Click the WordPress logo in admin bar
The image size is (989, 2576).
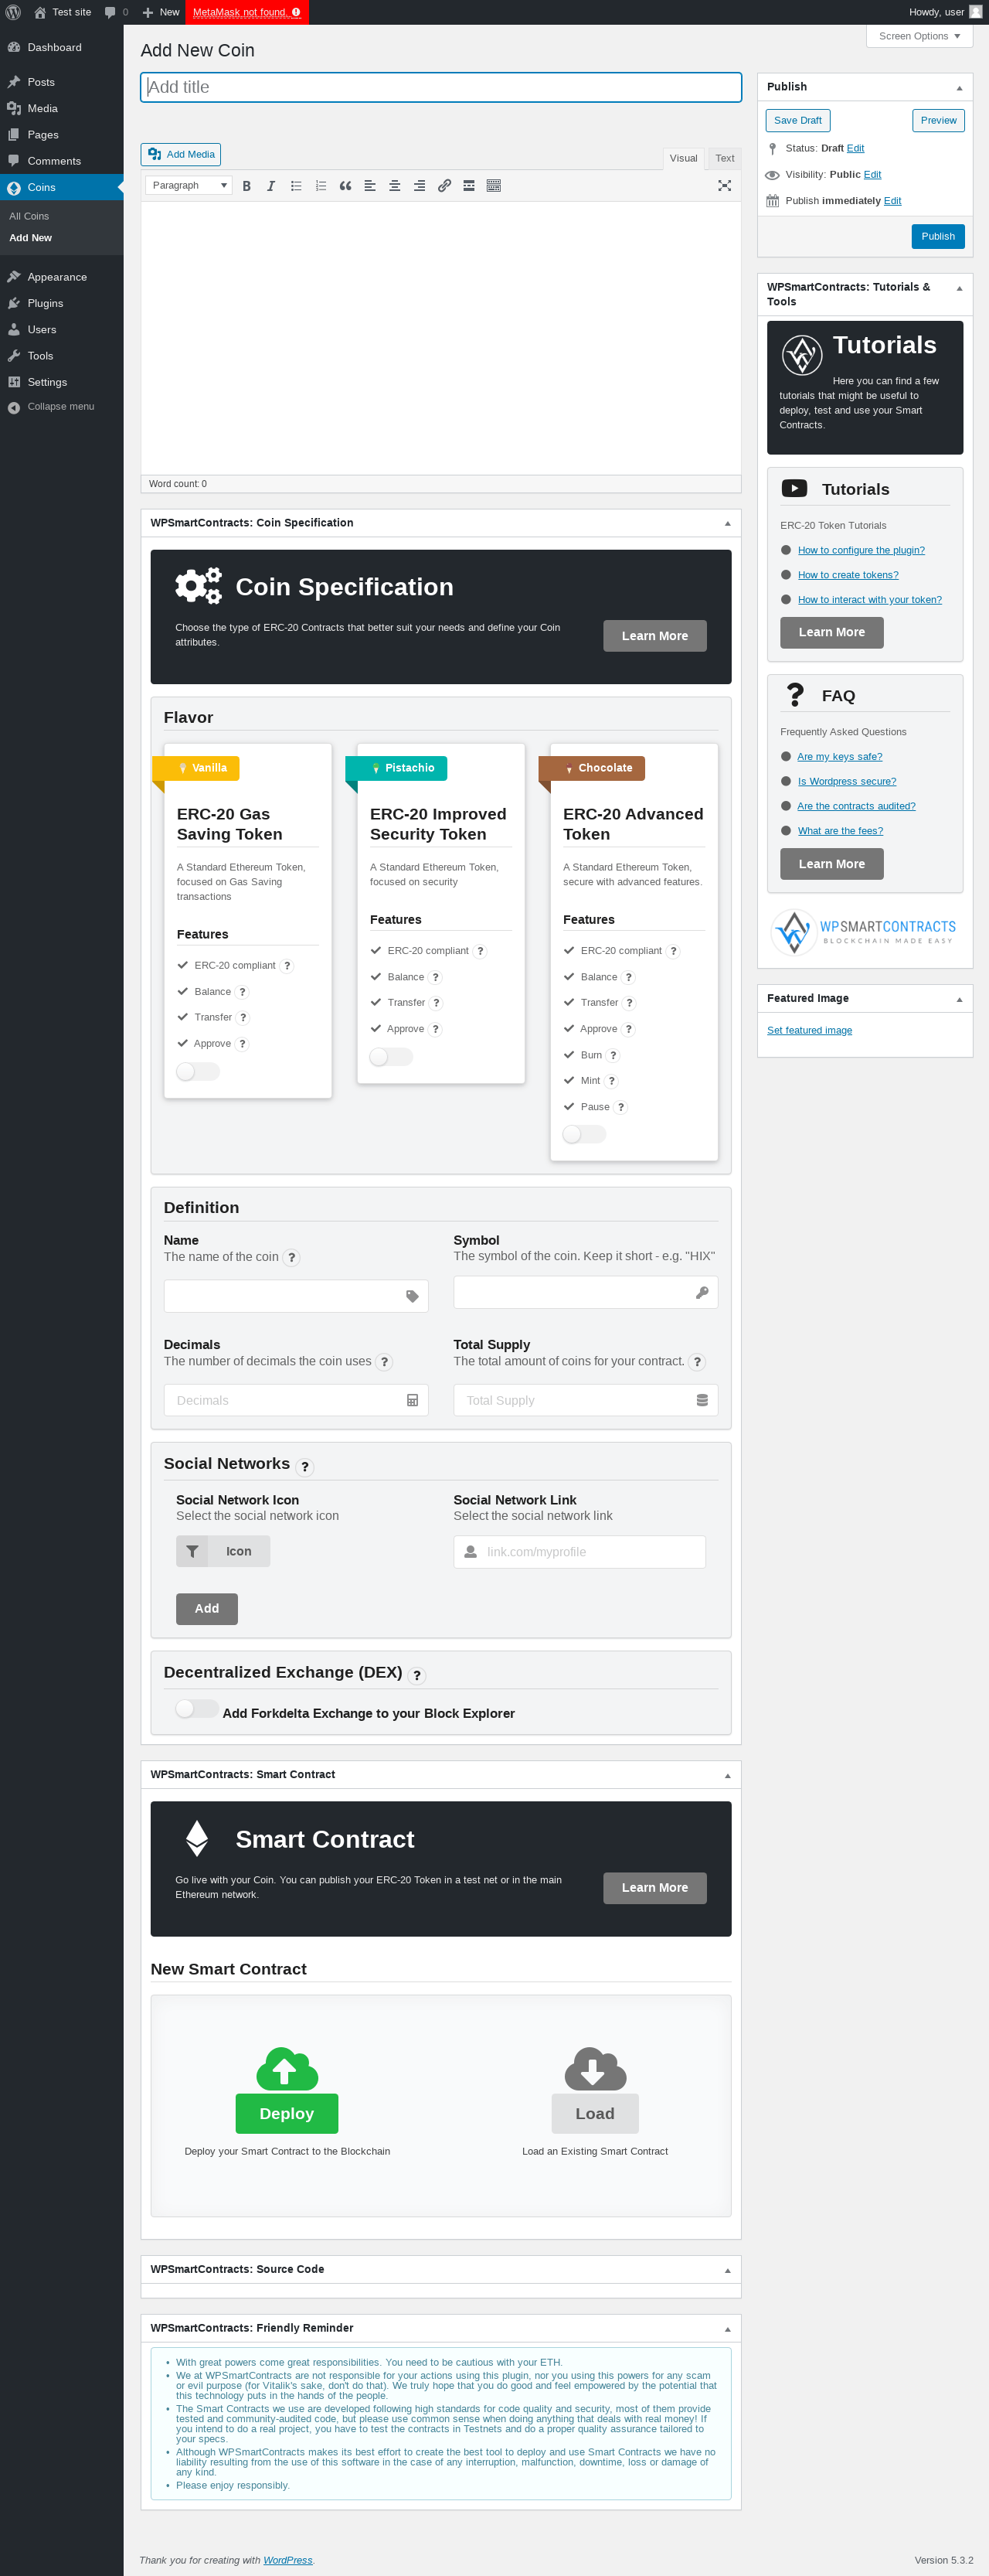pyautogui.click(x=13, y=12)
